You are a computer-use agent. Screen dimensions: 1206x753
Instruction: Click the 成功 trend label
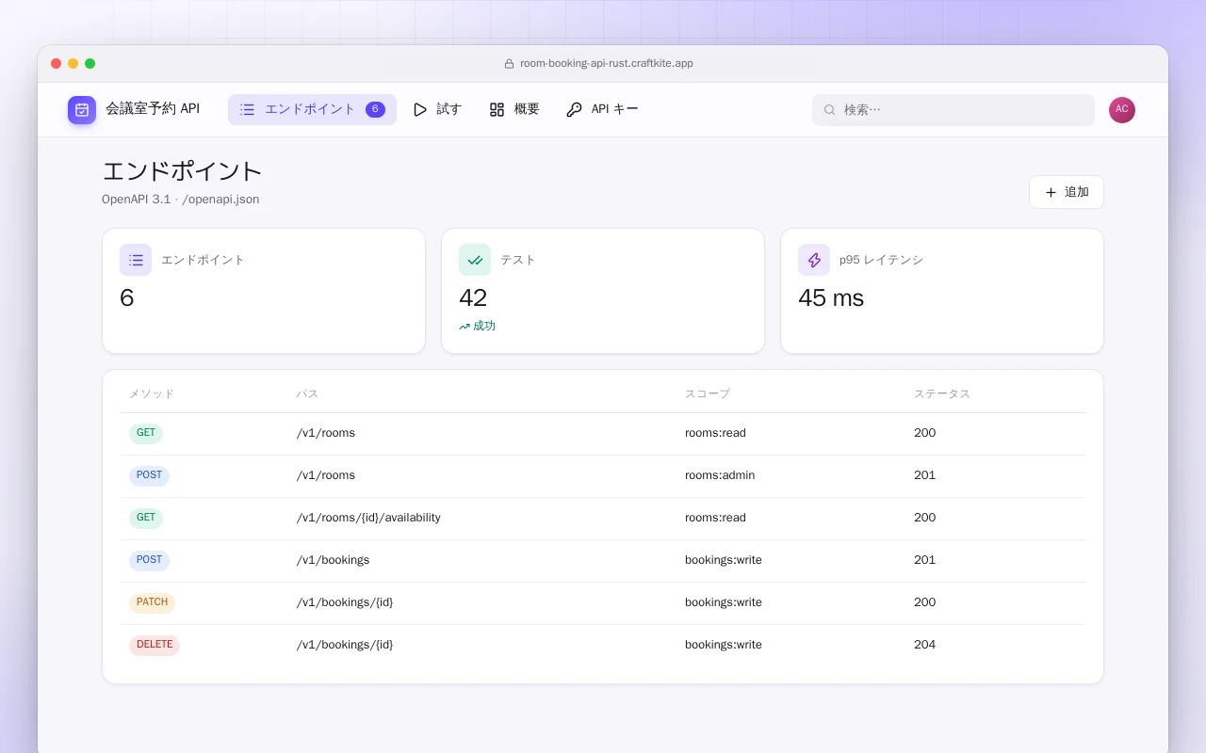click(484, 327)
